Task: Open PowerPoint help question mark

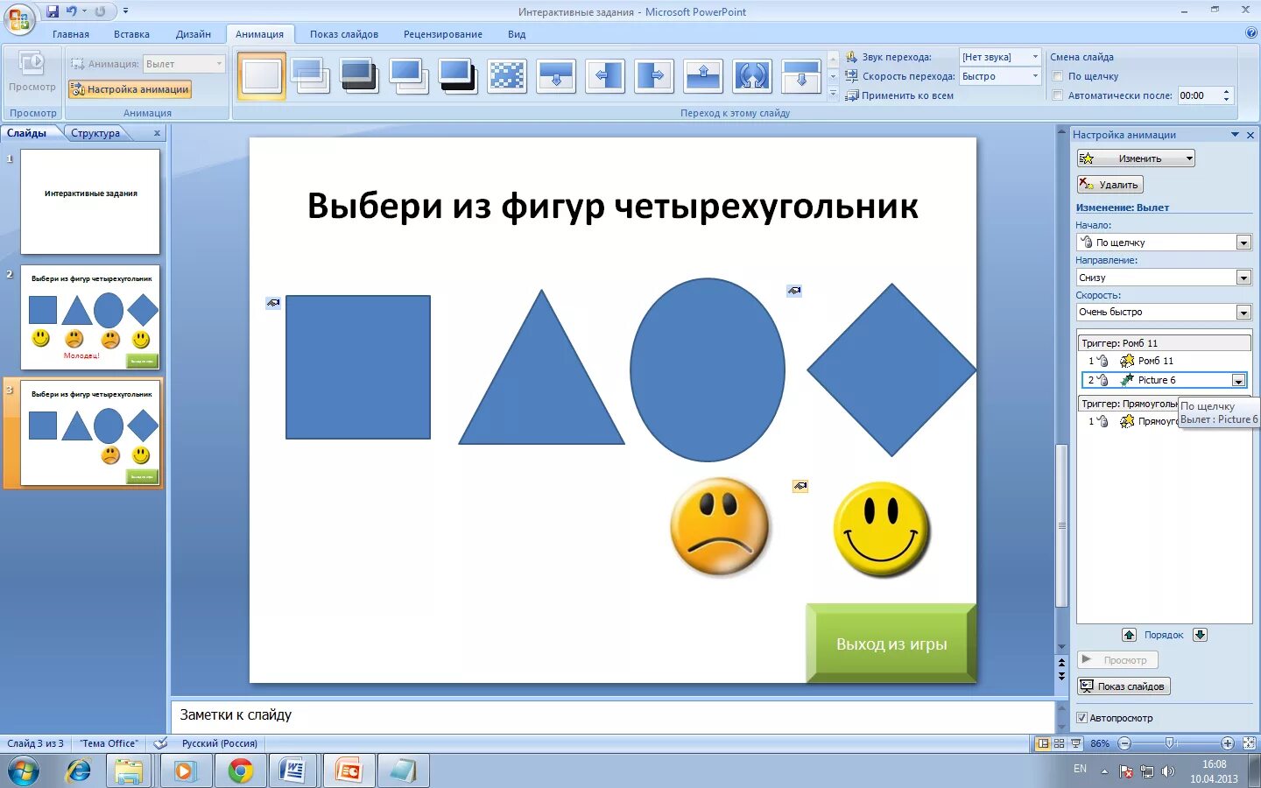Action: (1250, 33)
